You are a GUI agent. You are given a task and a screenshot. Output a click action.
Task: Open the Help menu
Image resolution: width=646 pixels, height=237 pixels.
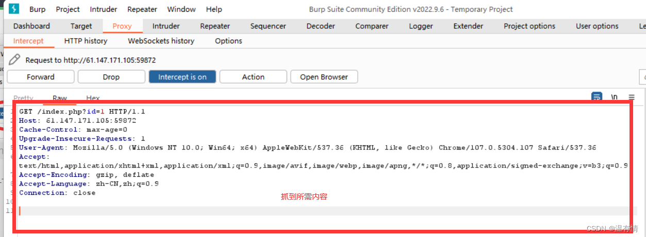coord(214,9)
